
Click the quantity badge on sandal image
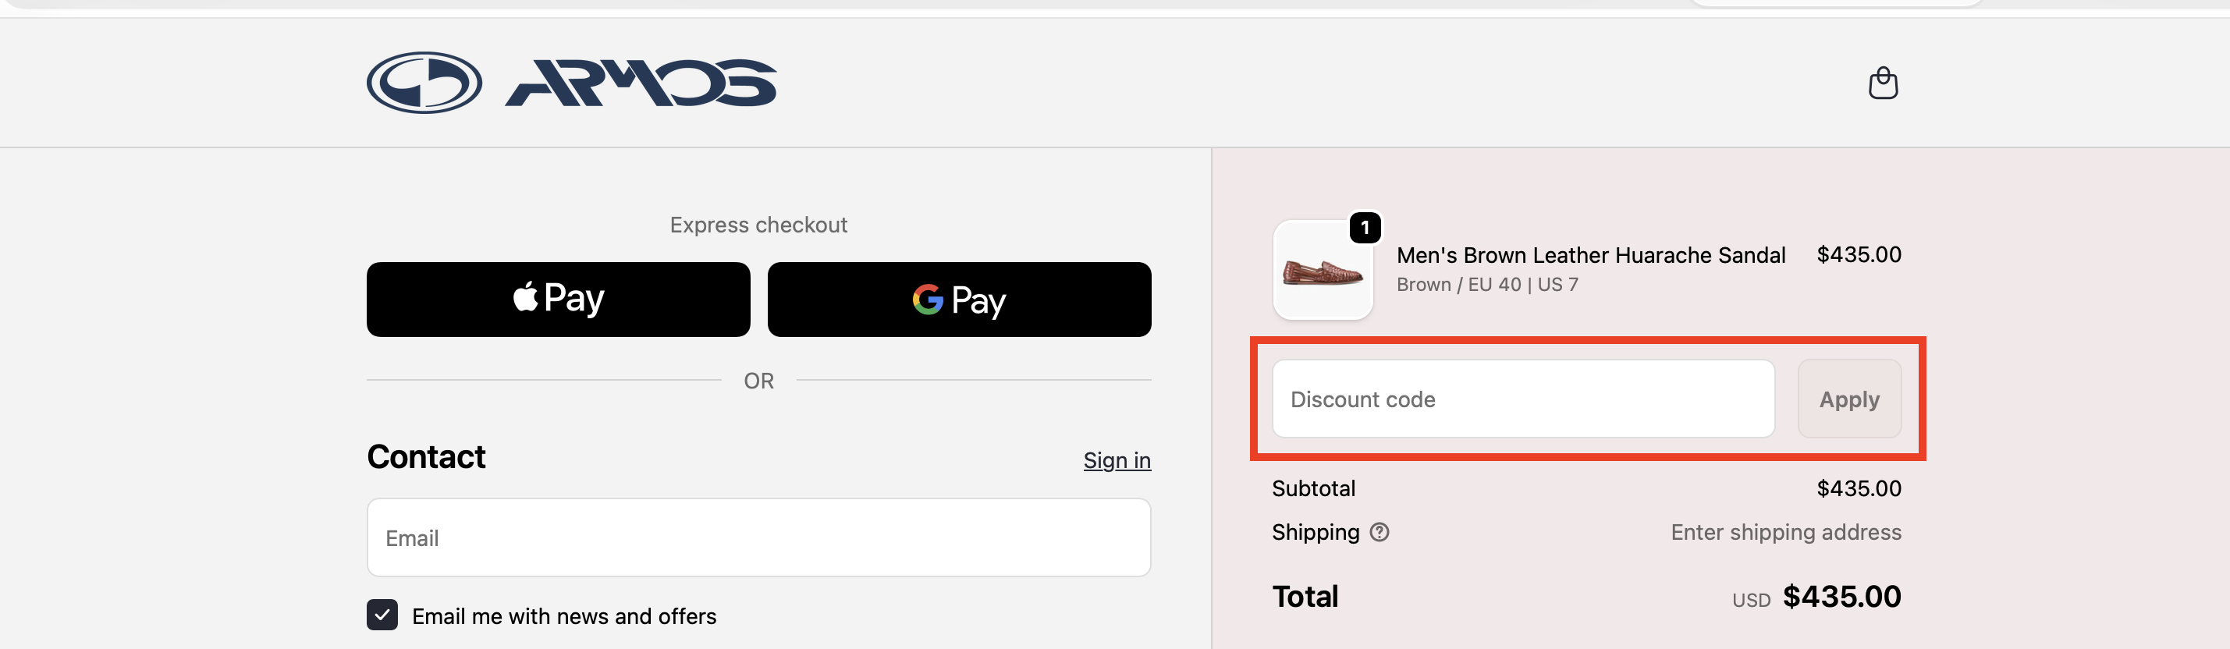click(1365, 228)
